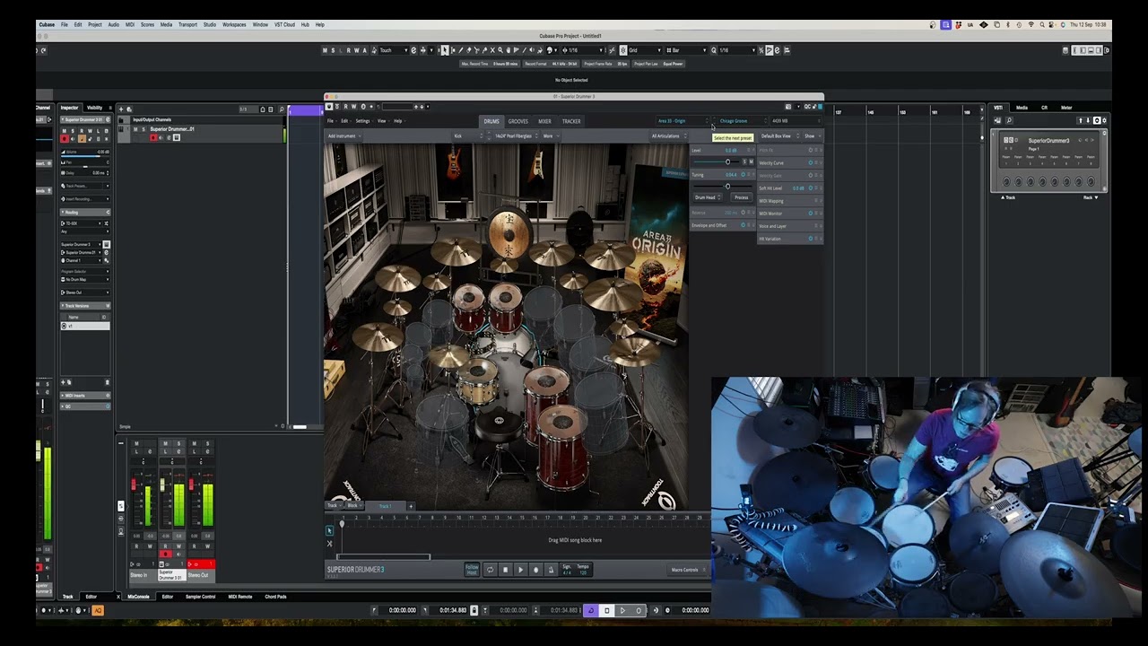1148x646 pixels.
Task: Open Cubase Workspaces menu
Action: 234,24
